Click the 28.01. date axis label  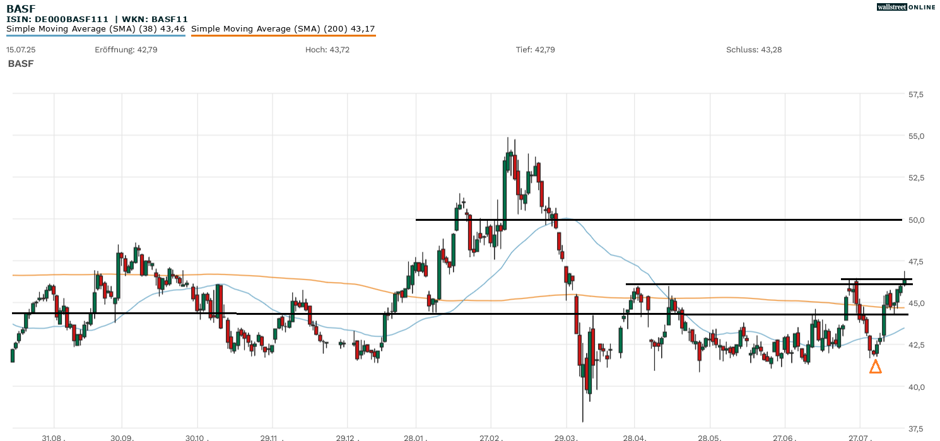[416, 437]
